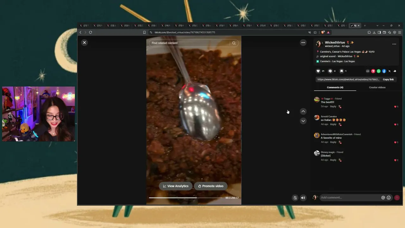Reload the page in the browser toolbar
This screenshot has height=228, width=405.
point(90,32)
